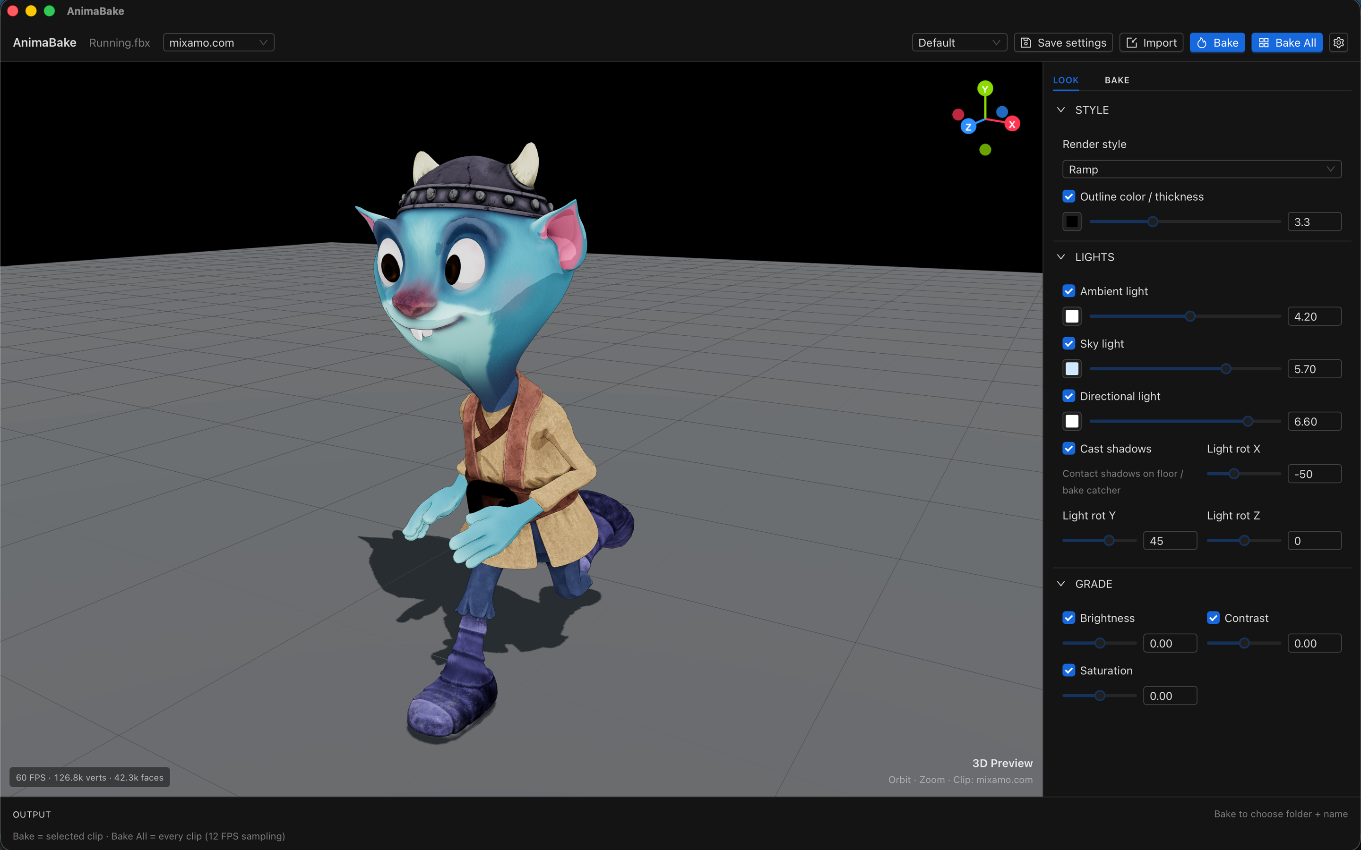Click the Light rot Y slider handle

[1109, 541]
